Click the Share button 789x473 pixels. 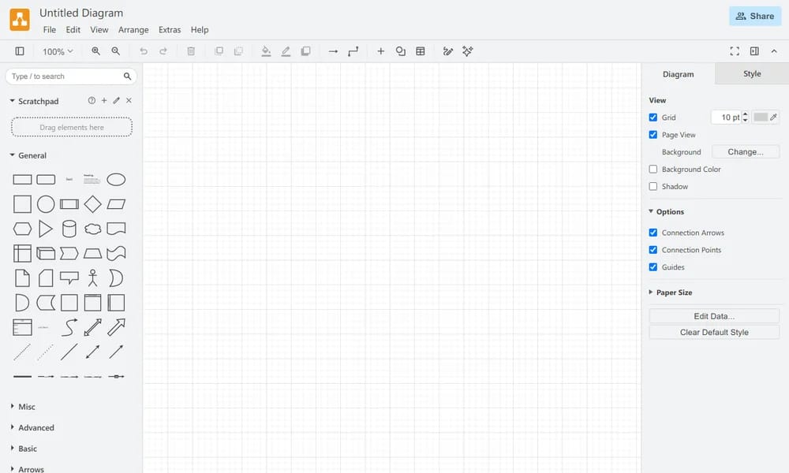(x=755, y=16)
